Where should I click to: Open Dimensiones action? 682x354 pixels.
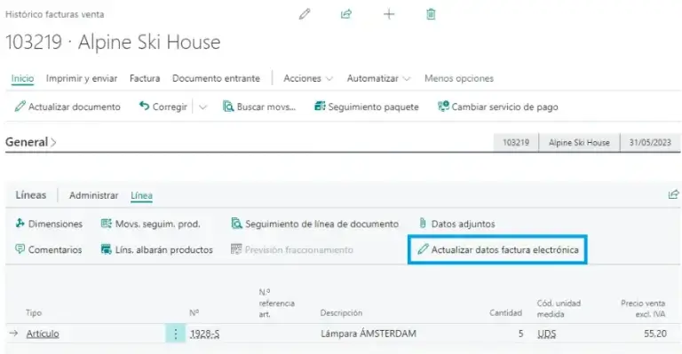click(x=49, y=224)
